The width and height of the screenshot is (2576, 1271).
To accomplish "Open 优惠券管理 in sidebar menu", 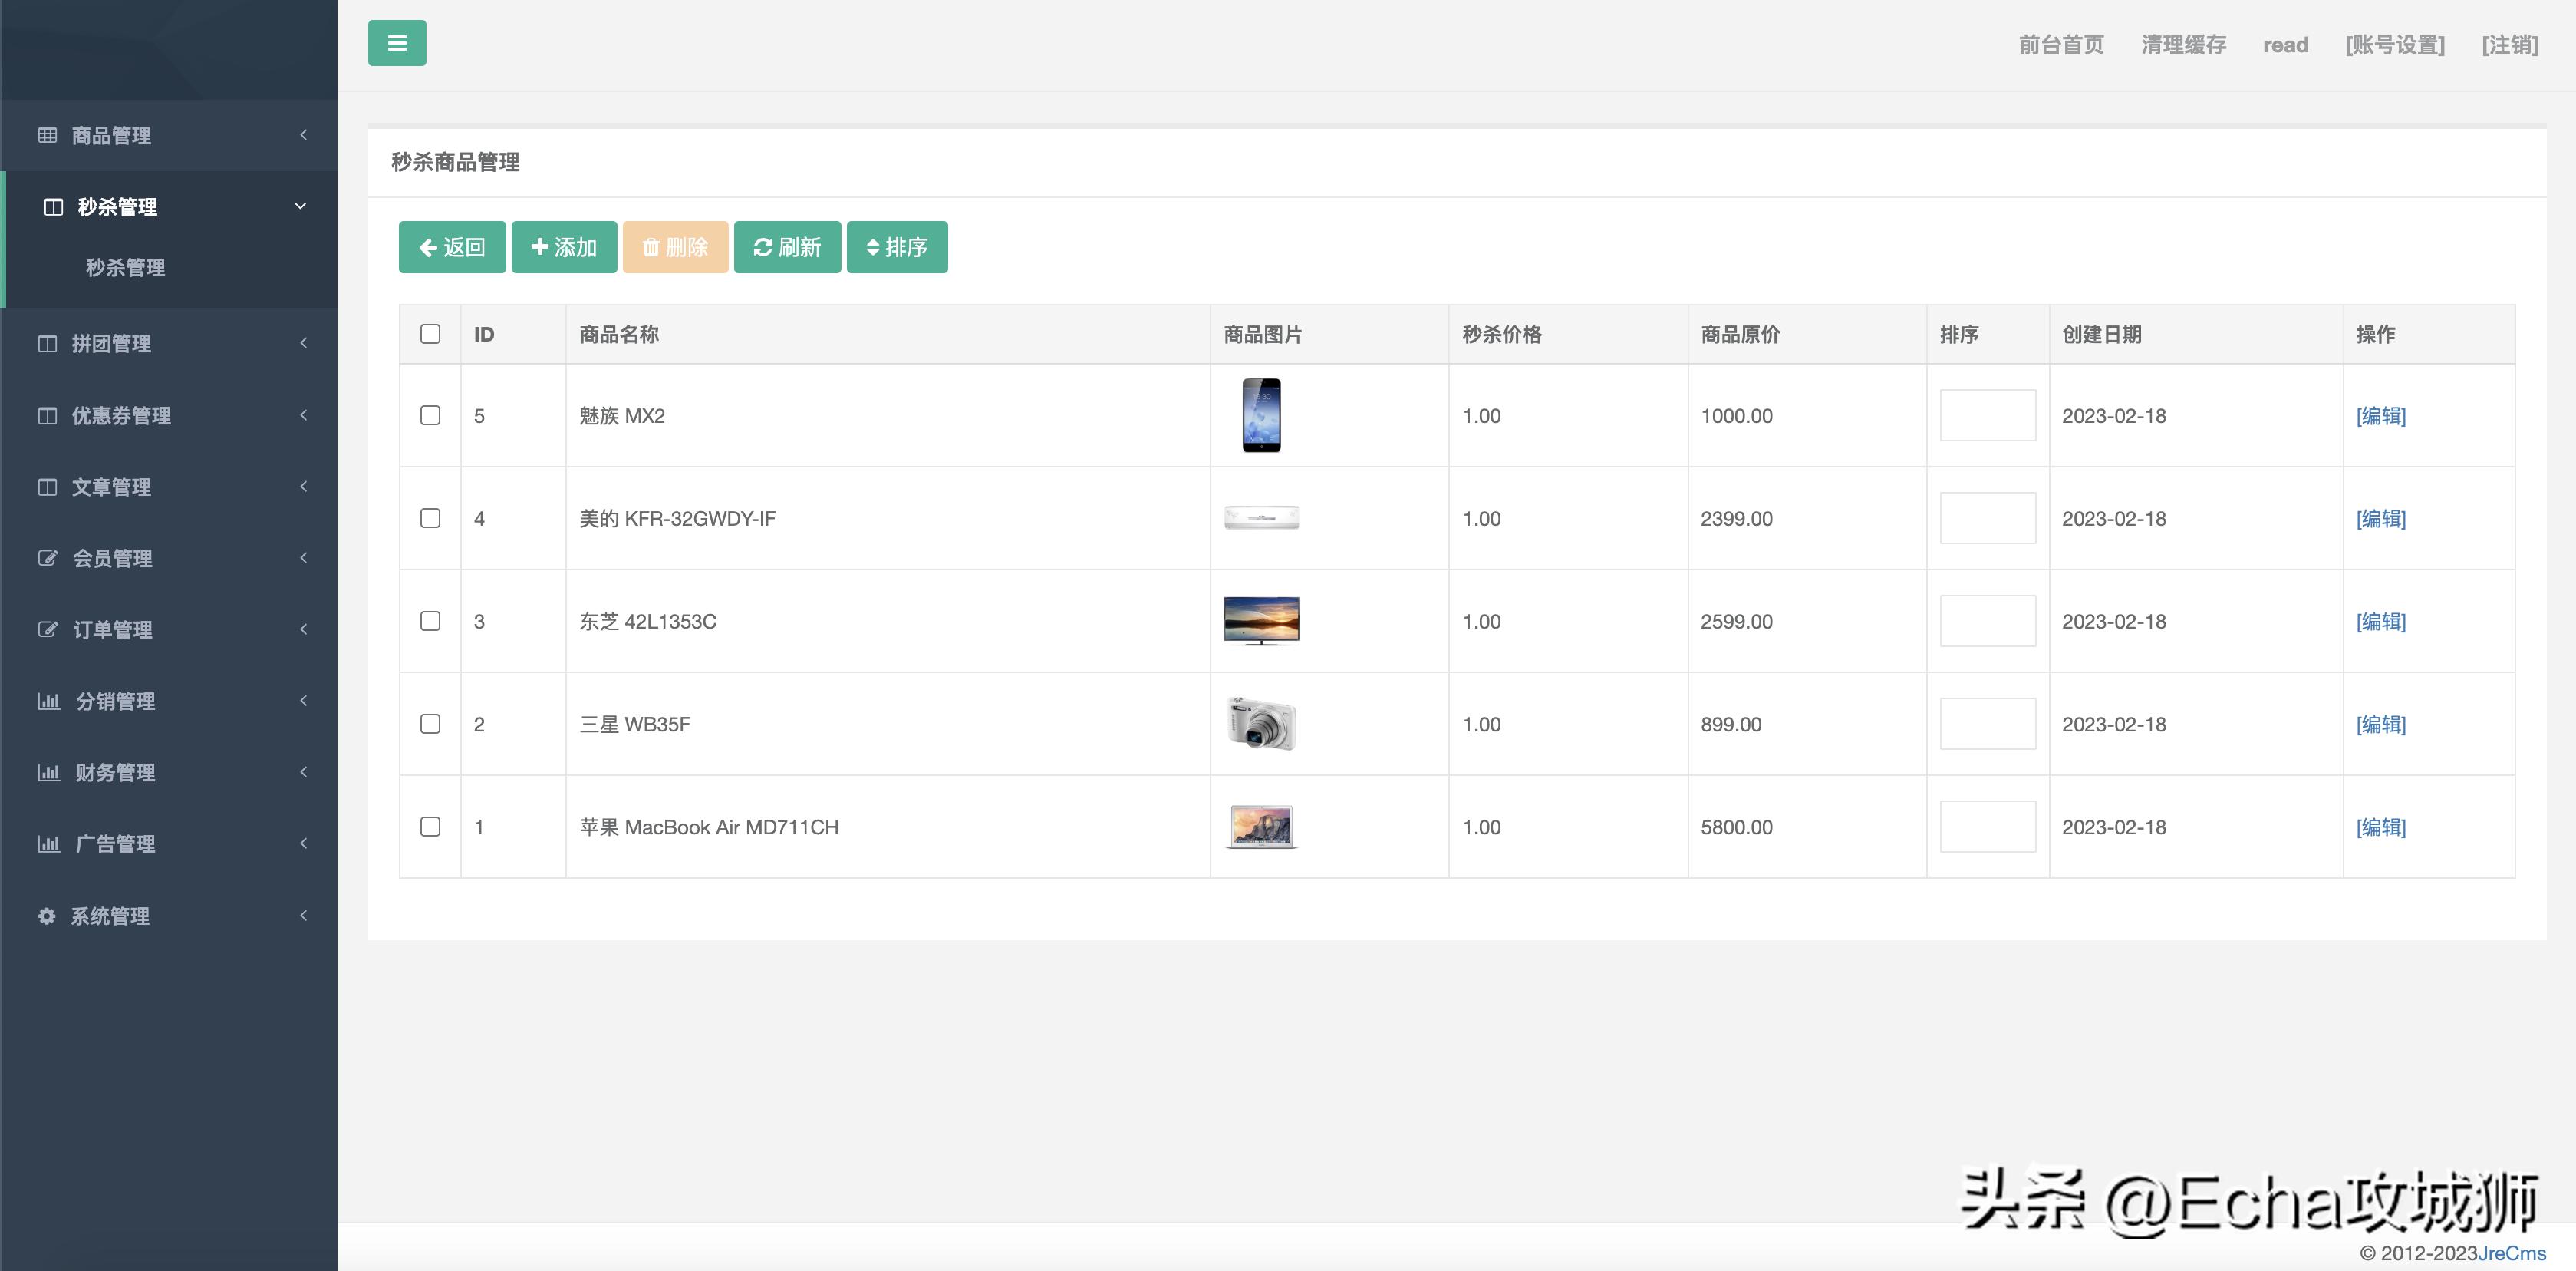I will 121,415.
